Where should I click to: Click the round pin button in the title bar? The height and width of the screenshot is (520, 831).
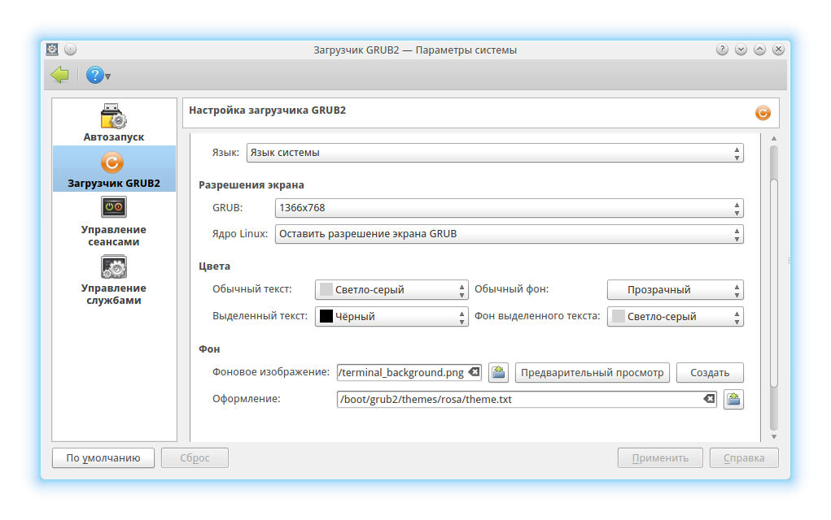[71, 50]
